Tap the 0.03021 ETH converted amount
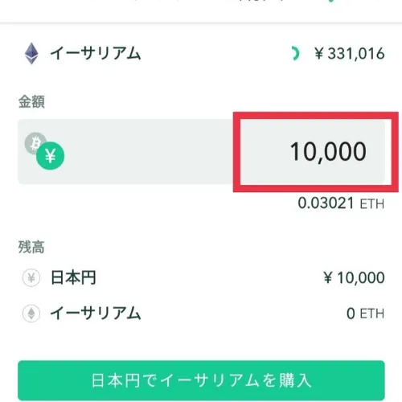The height and width of the screenshot is (402, 402). 341,203
